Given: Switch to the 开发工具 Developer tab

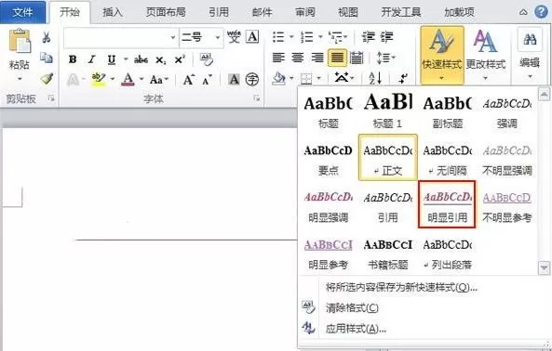Looking at the screenshot, I should (x=401, y=13).
